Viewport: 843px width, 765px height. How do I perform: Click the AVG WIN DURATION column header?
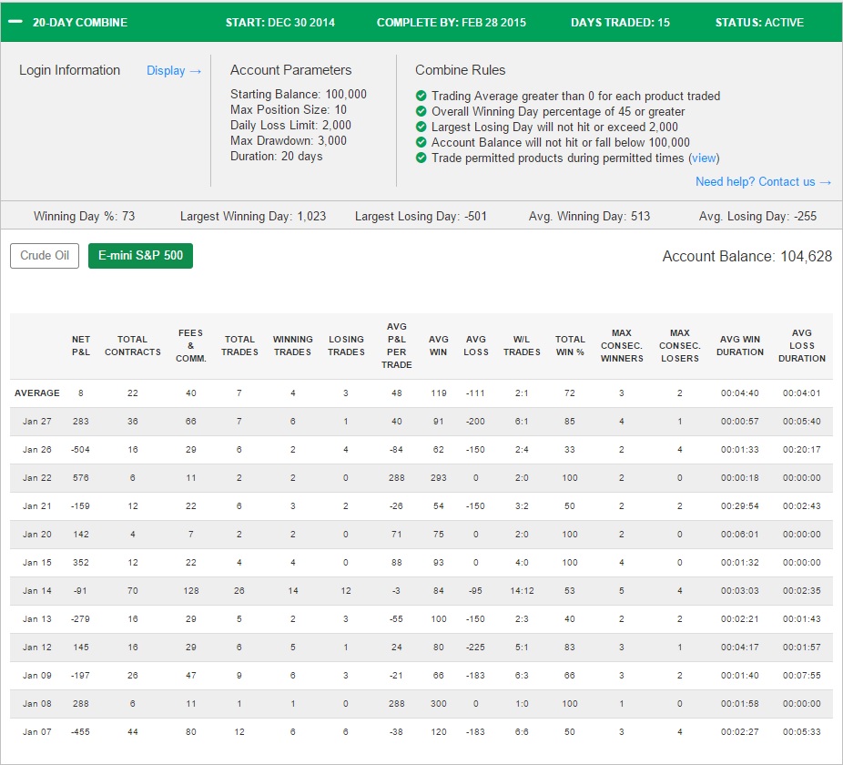tap(740, 345)
